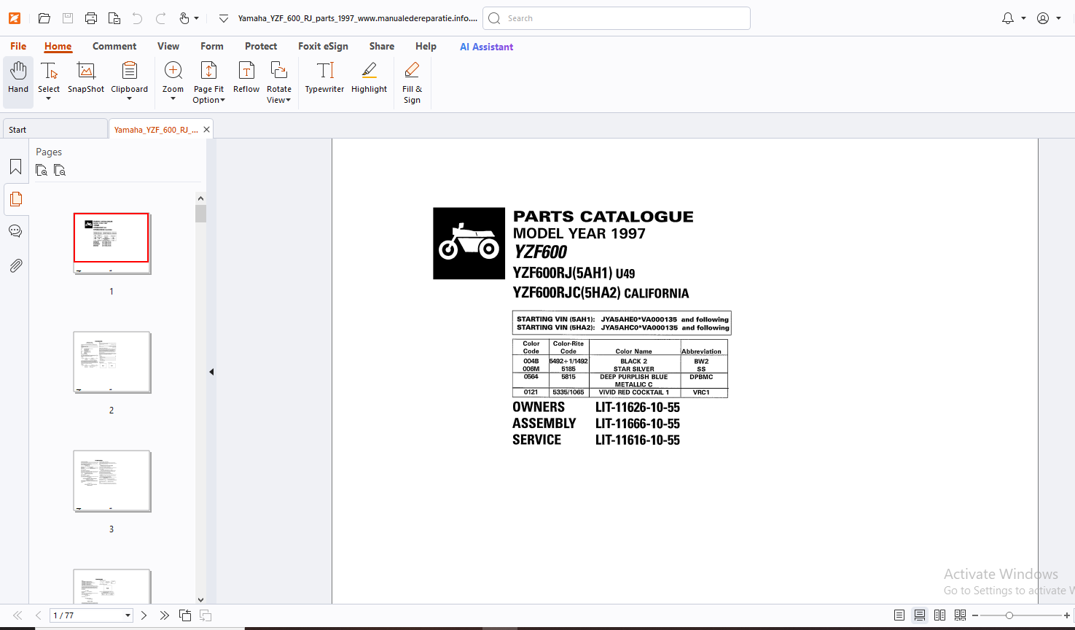The width and height of the screenshot is (1075, 630).
Task: Open the AI Assistant tab
Action: point(486,47)
